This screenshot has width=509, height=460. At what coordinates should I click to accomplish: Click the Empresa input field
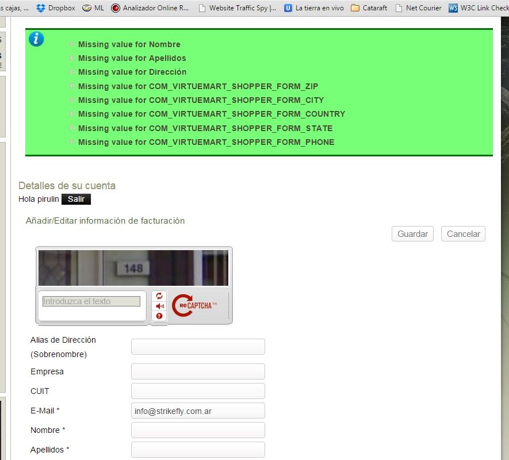(x=198, y=371)
